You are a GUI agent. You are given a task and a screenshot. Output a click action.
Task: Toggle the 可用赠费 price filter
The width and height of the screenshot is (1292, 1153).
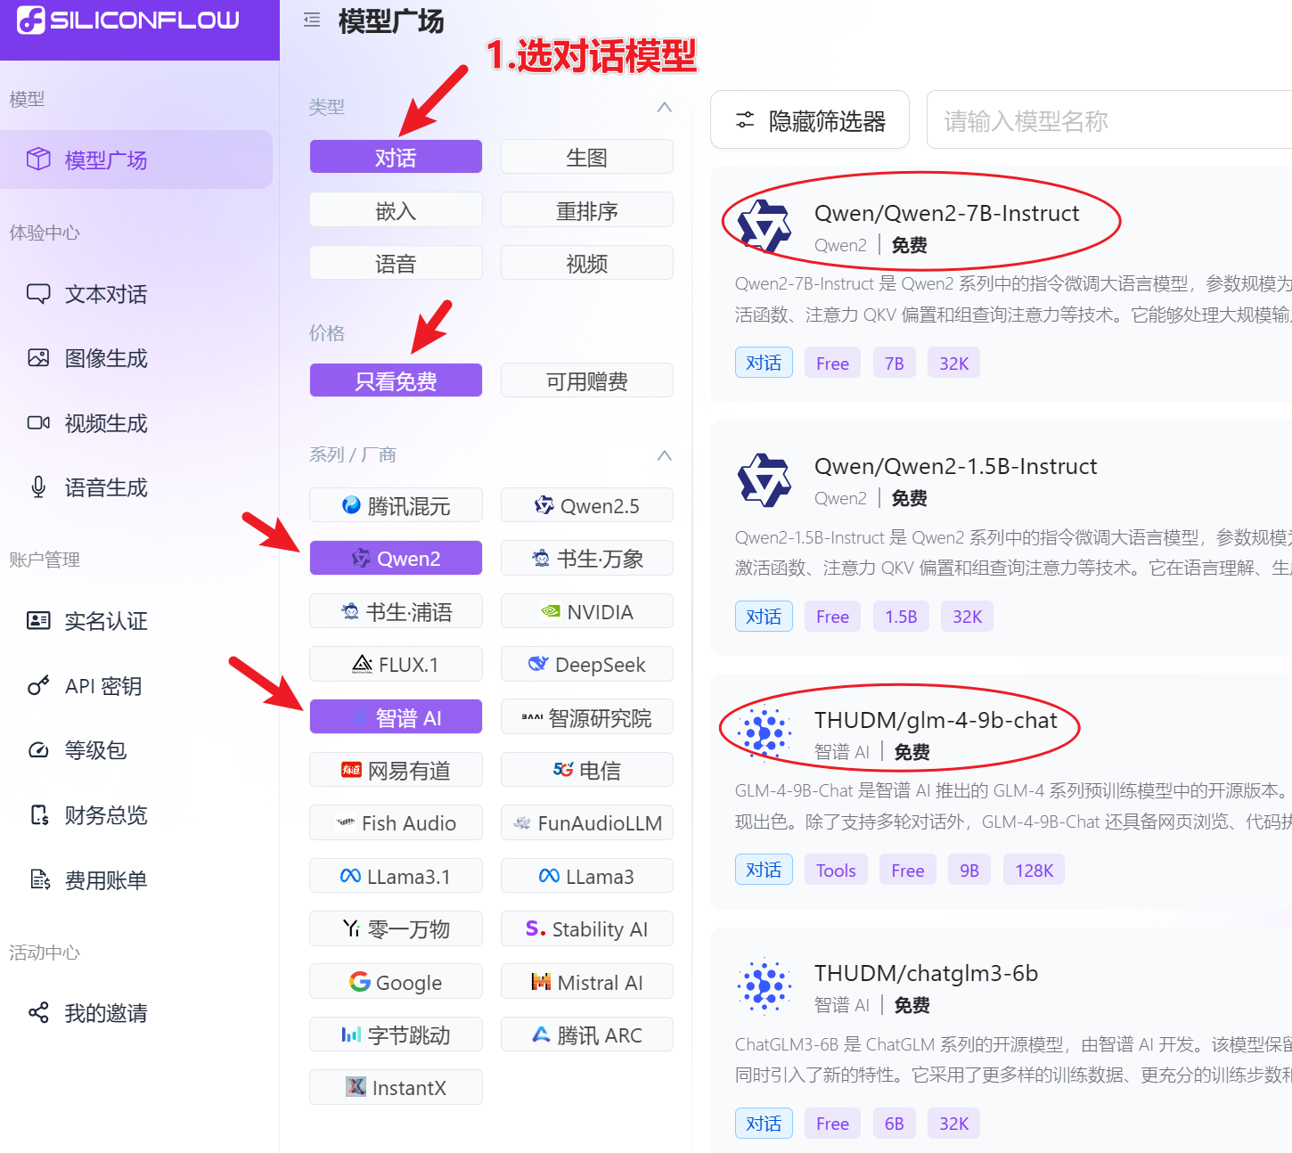(x=587, y=380)
